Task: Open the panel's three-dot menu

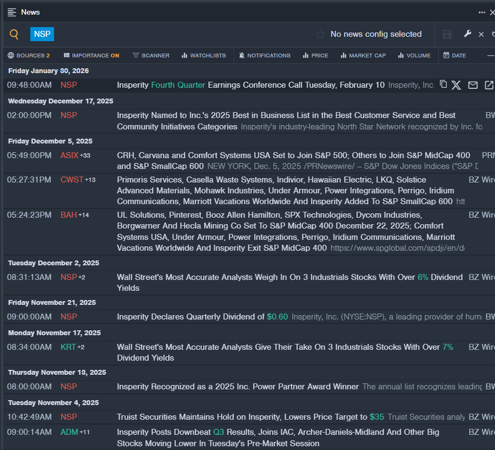Action: coord(481,12)
